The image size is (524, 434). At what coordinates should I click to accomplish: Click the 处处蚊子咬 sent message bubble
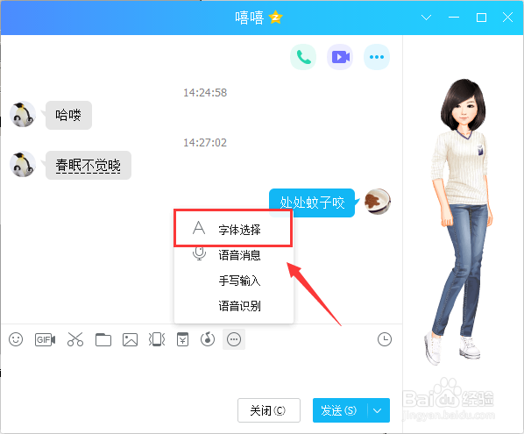click(312, 203)
